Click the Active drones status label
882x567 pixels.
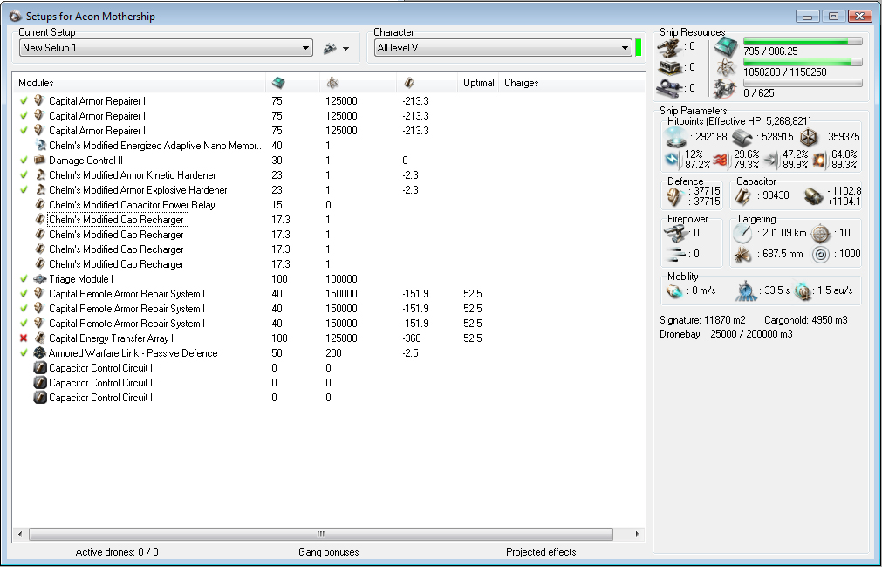click(117, 552)
